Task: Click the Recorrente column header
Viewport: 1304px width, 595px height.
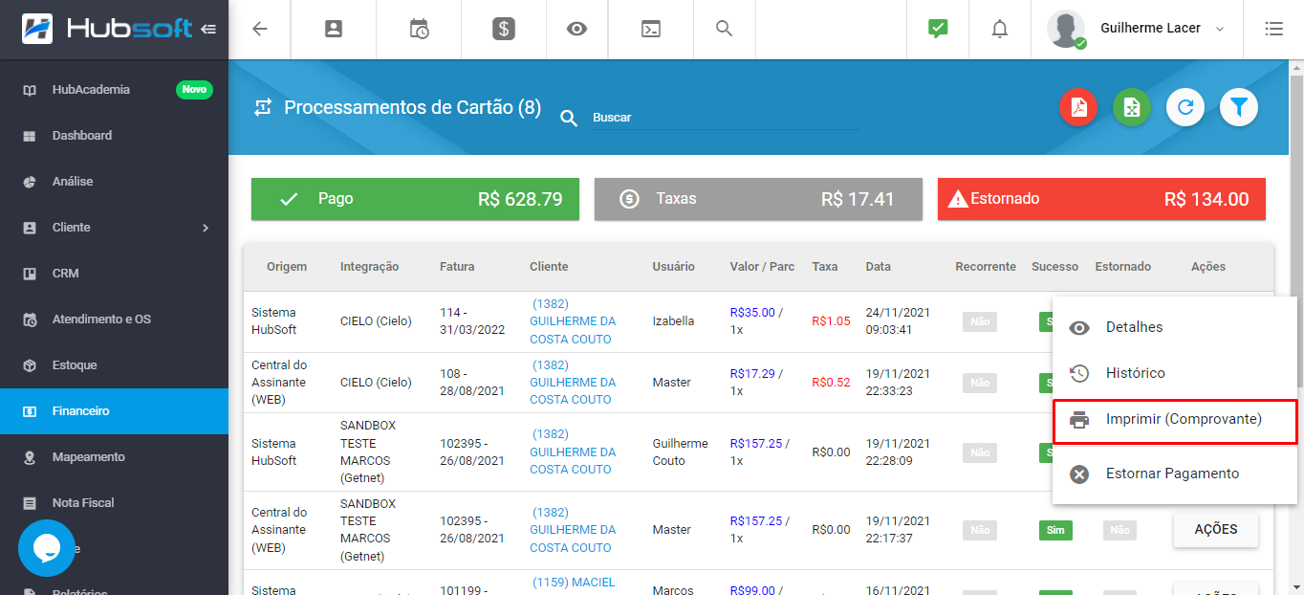Action: [986, 267]
